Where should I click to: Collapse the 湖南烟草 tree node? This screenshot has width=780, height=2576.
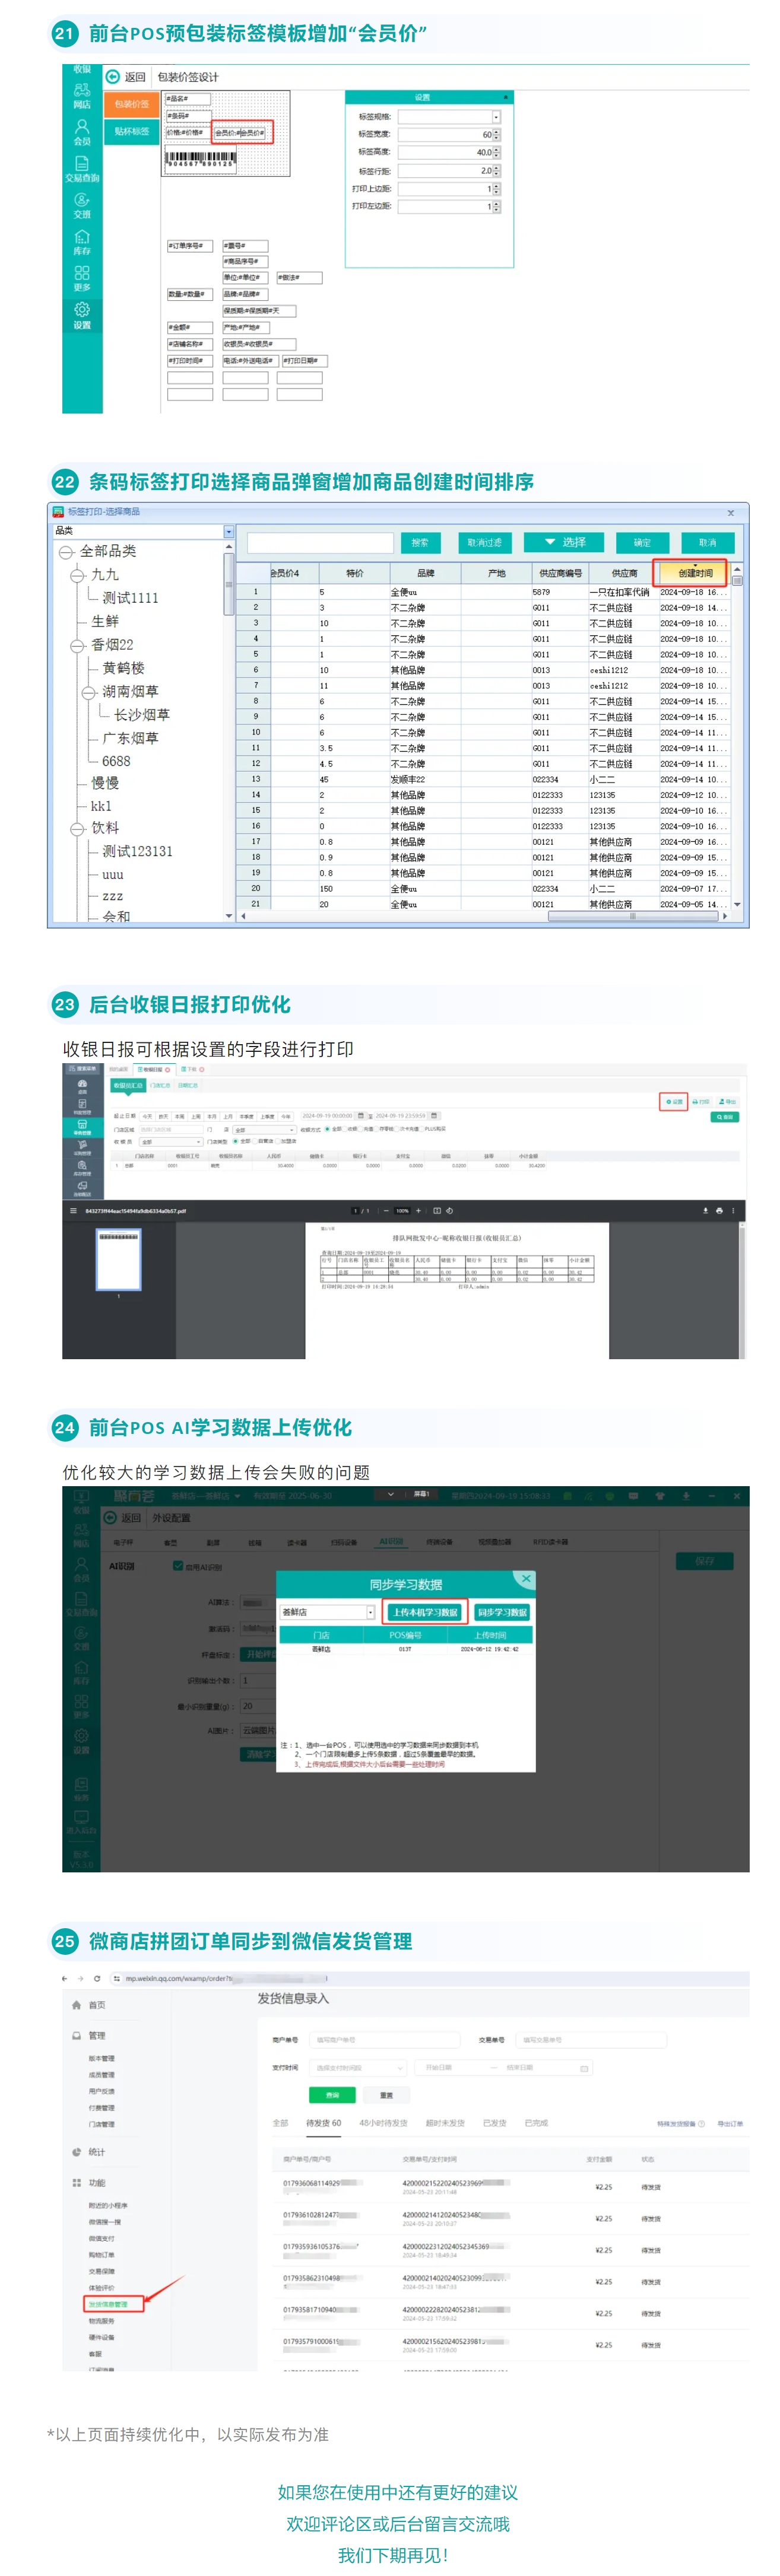click(89, 692)
